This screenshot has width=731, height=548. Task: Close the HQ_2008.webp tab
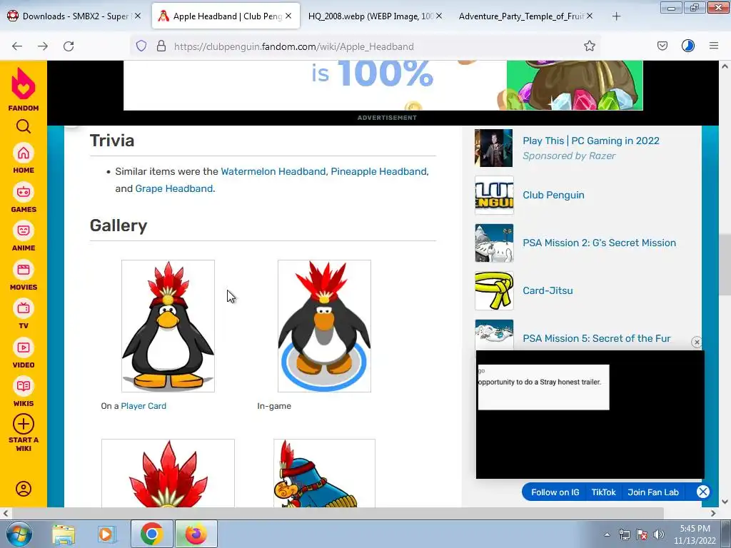pyautogui.click(x=439, y=16)
